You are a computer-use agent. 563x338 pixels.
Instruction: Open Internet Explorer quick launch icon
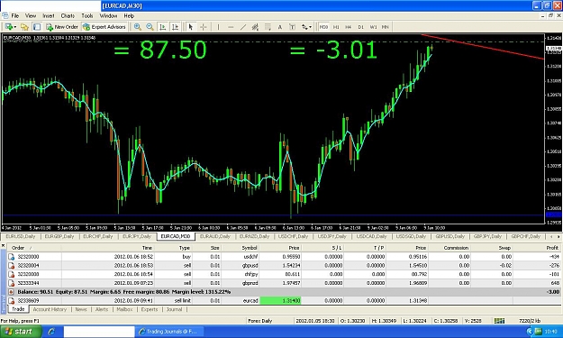click(51, 332)
